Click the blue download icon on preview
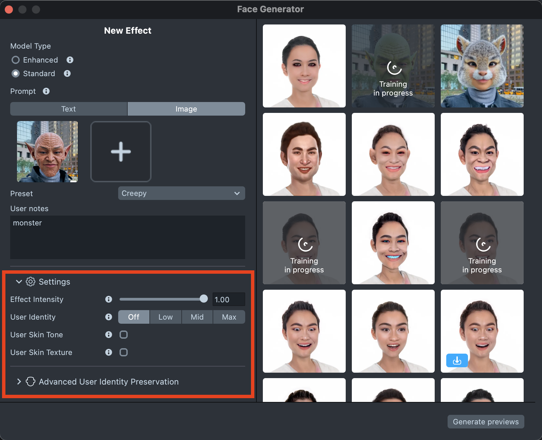542x440 pixels. point(457,360)
